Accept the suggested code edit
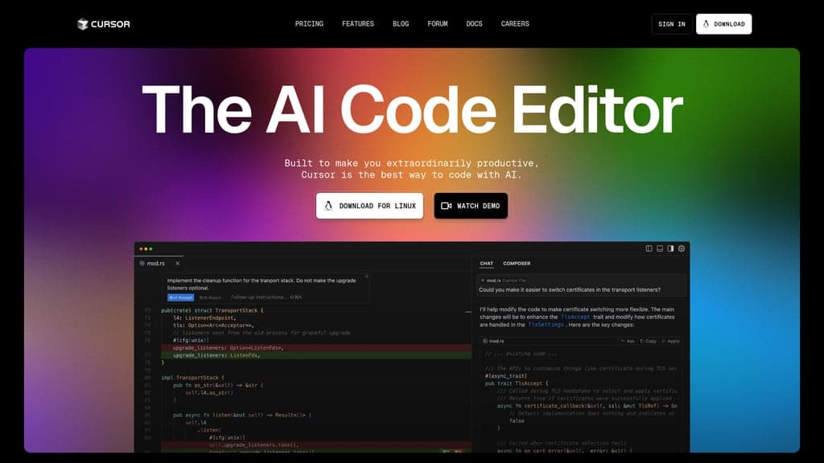The image size is (824, 463). (181, 297)
